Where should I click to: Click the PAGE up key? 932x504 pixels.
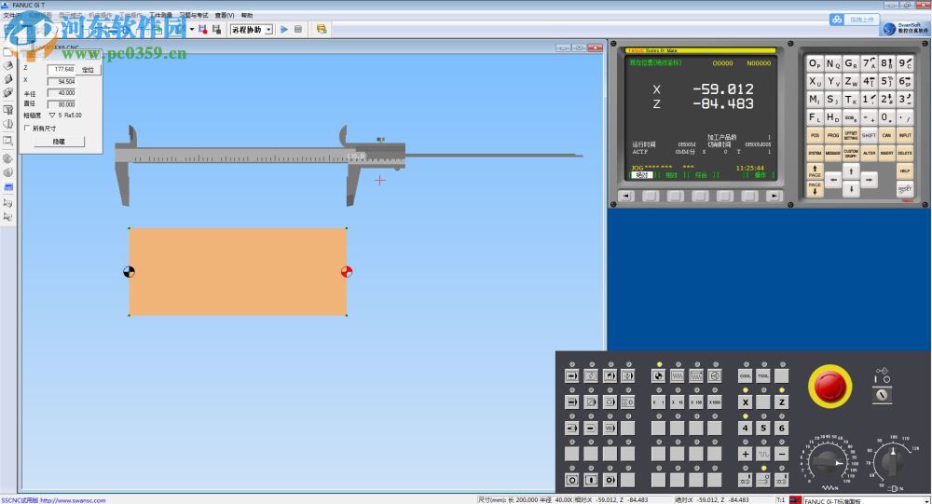click(x=815, y=171)
